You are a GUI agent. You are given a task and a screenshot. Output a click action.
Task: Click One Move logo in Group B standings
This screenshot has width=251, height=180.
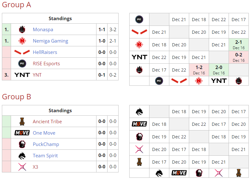tap(22, 133)
